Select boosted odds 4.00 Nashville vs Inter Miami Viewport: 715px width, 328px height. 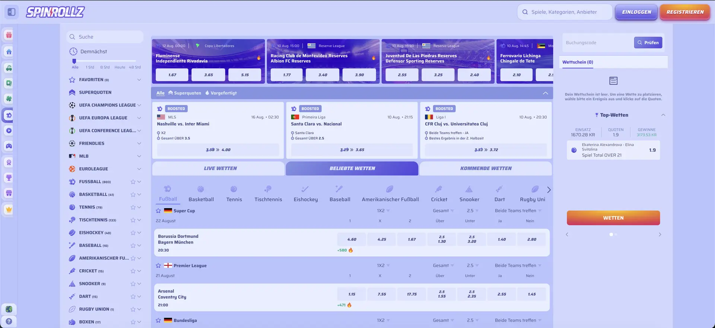click(x=218, y=150)
